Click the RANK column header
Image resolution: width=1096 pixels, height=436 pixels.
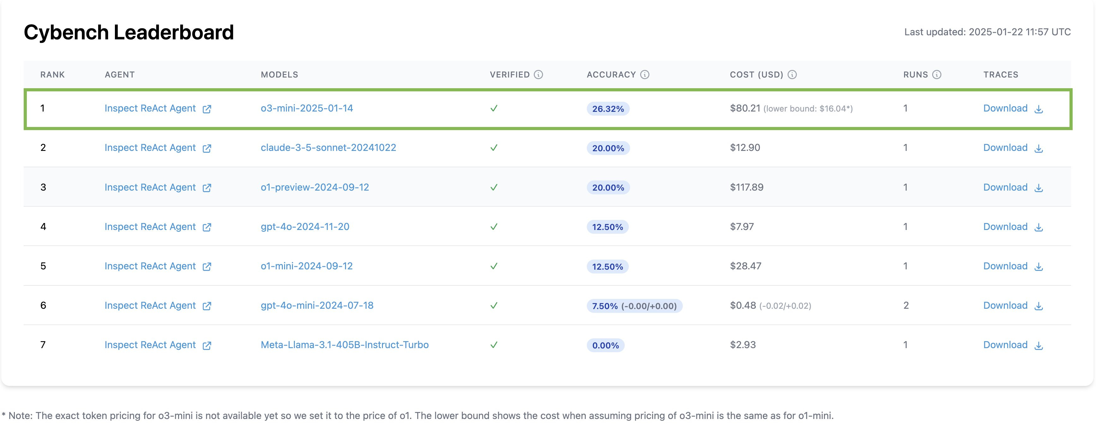52,75
